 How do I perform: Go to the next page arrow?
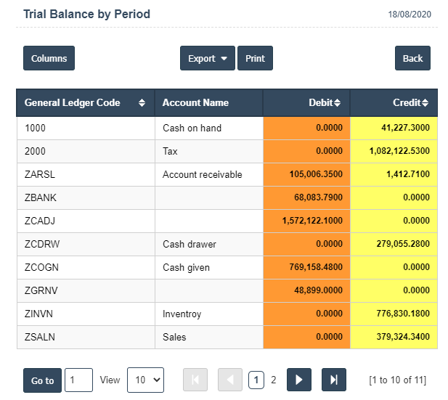[x=298, y=380]
